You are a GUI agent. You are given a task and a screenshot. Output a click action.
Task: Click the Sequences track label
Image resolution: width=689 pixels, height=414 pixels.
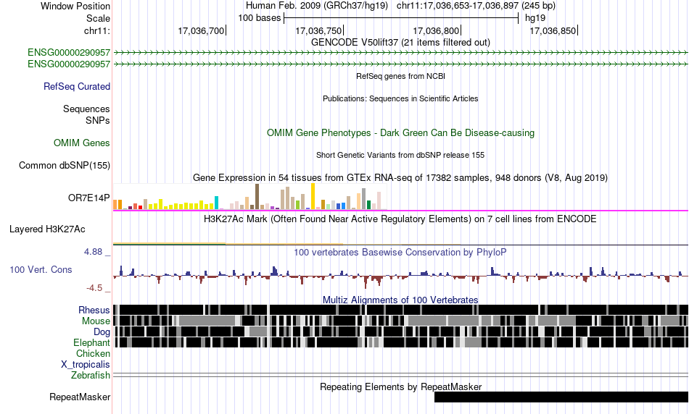coord(86,109)
